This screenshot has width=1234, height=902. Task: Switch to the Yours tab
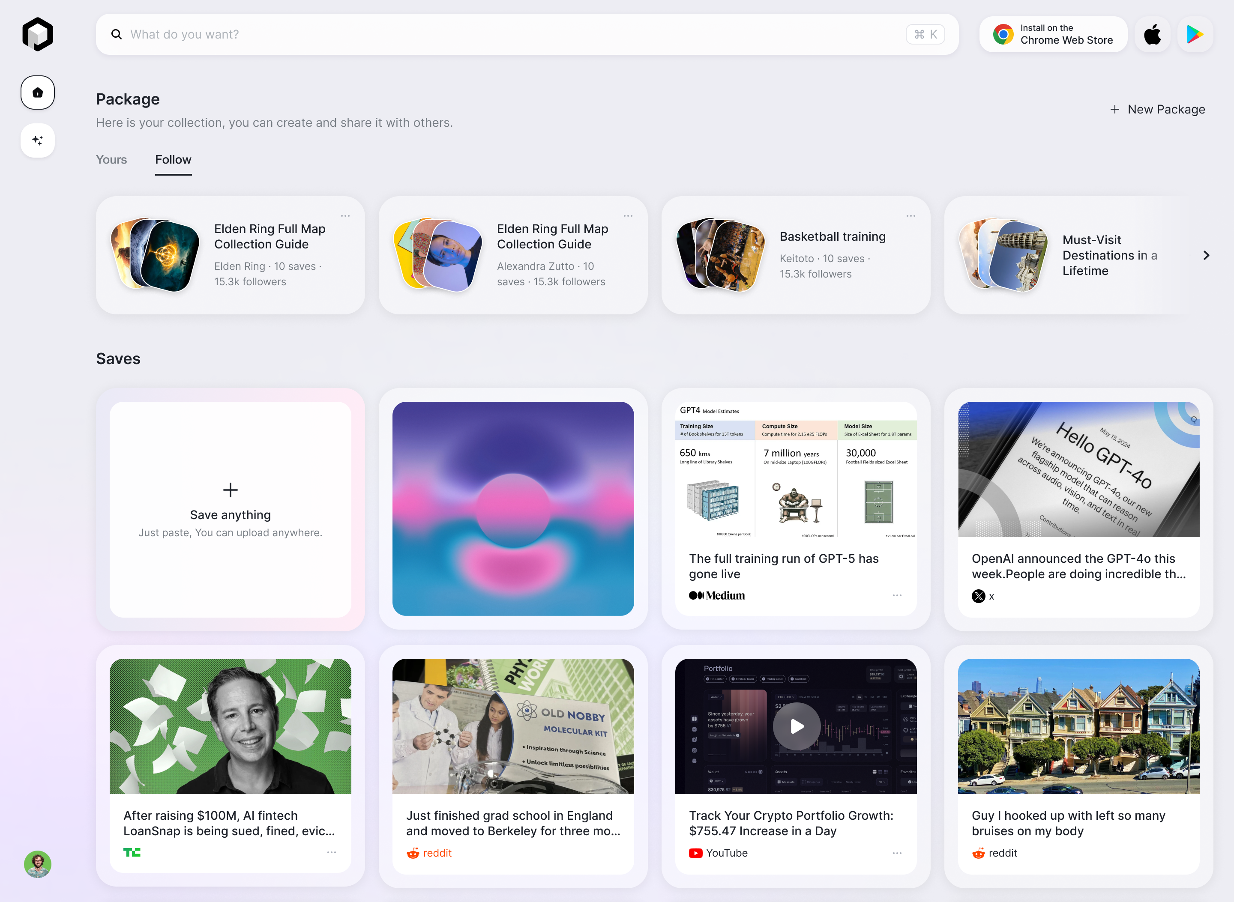click(x=111, y=159)
